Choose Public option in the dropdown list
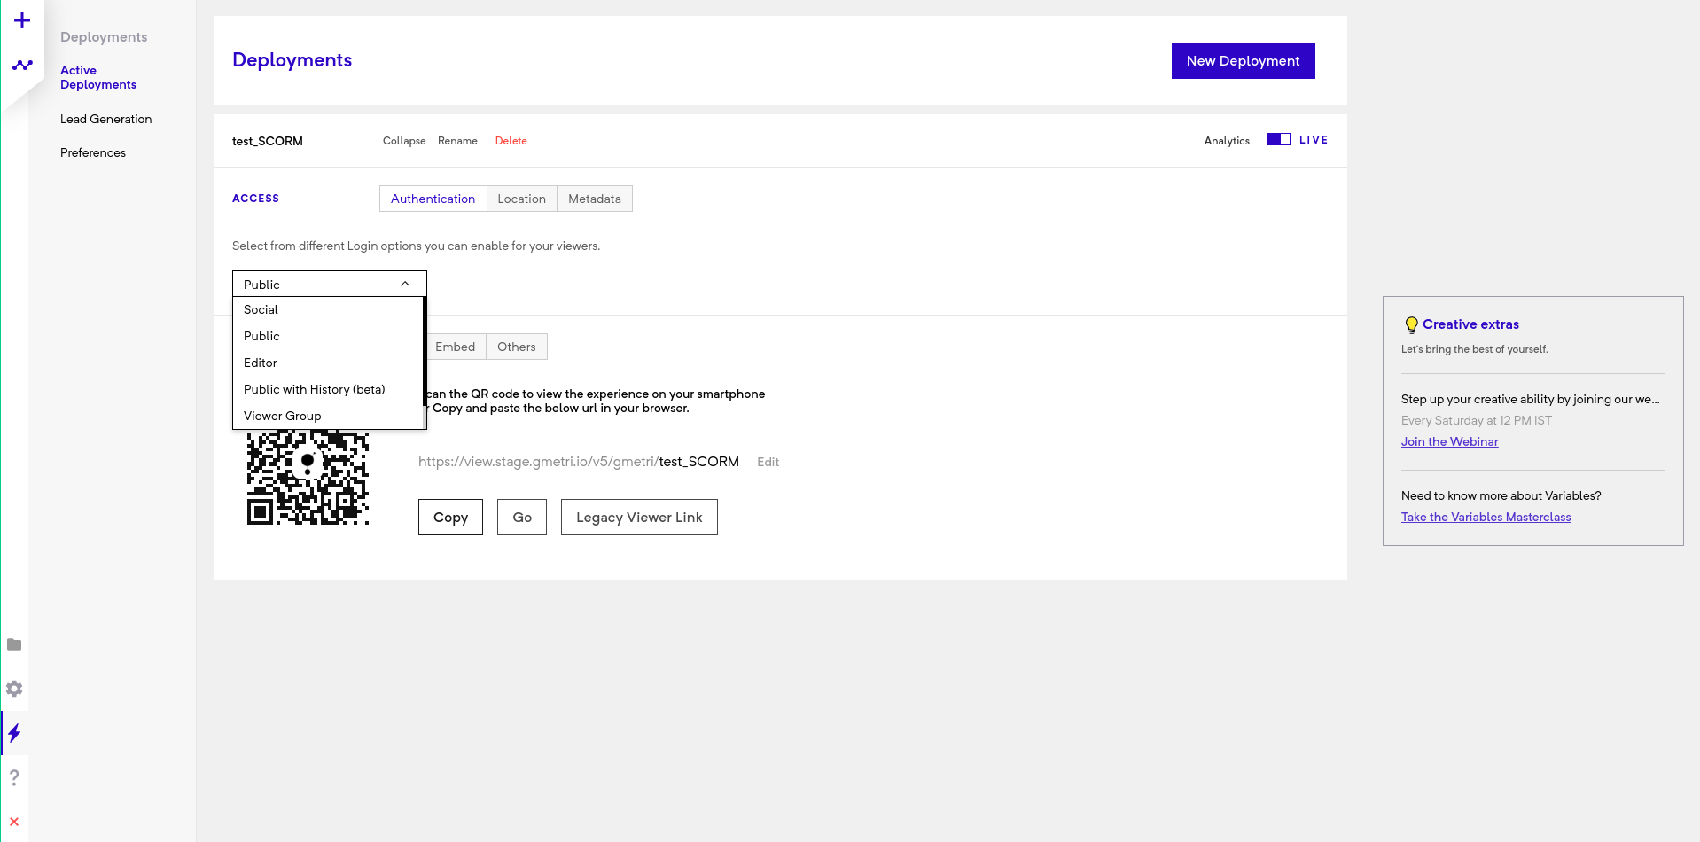1700x842 pixels. [x=328, y=336]
